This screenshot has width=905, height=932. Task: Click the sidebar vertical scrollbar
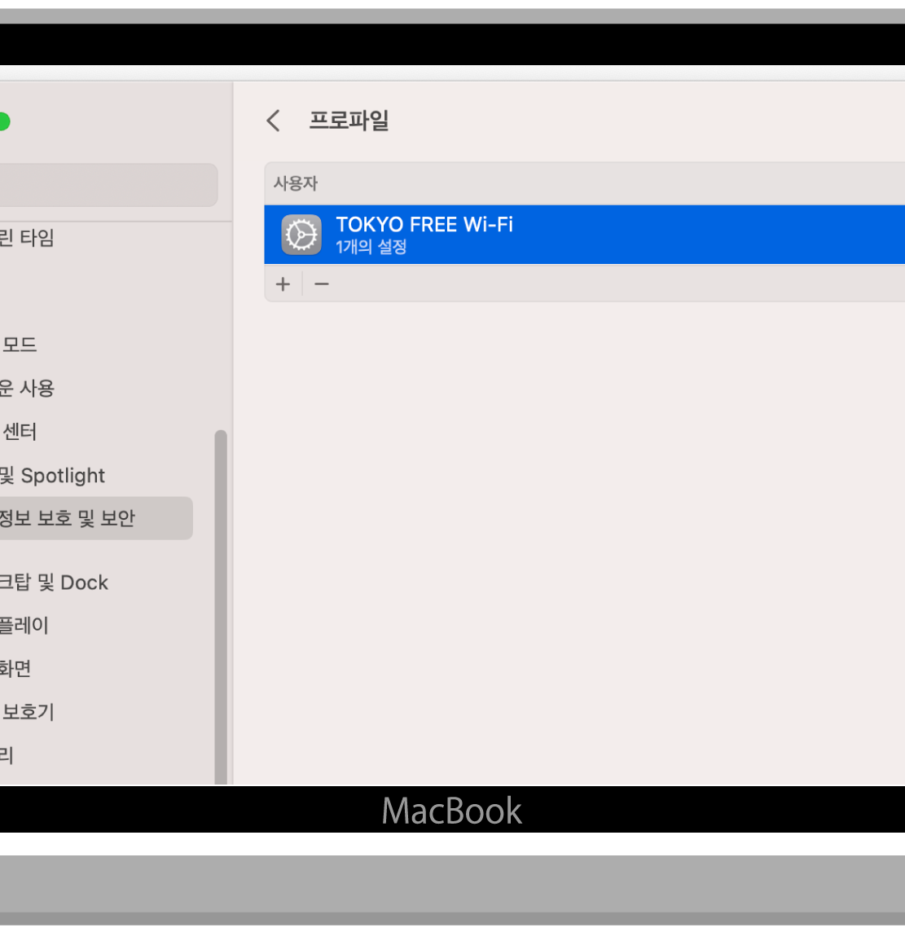coord(221,607)
